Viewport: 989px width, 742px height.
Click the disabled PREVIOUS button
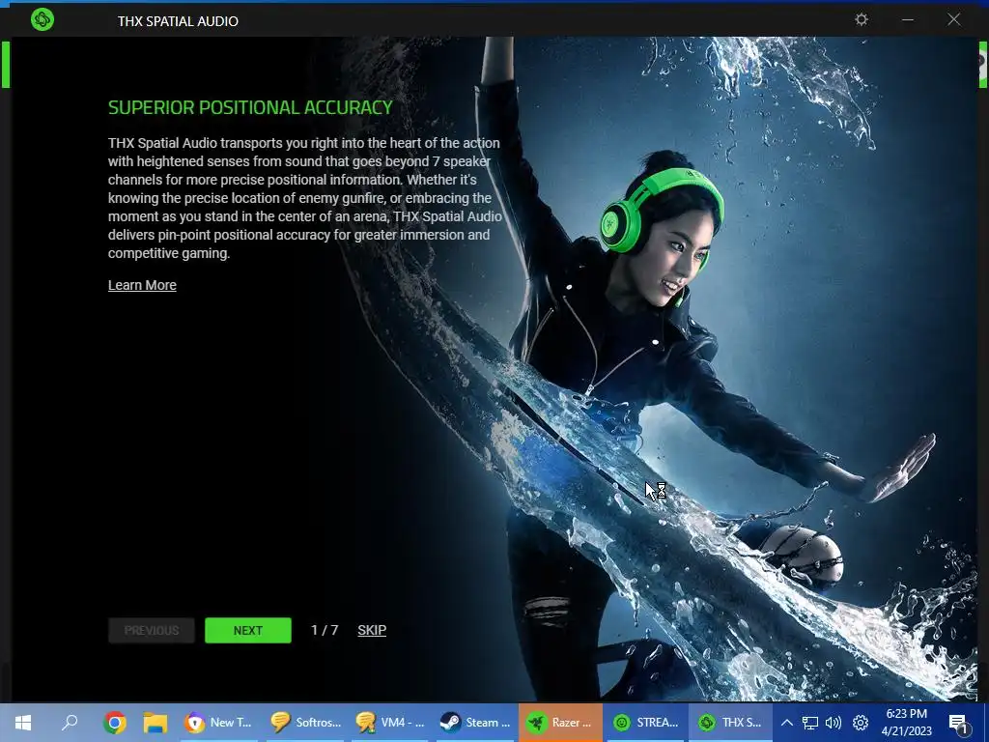tap(152, 630)
